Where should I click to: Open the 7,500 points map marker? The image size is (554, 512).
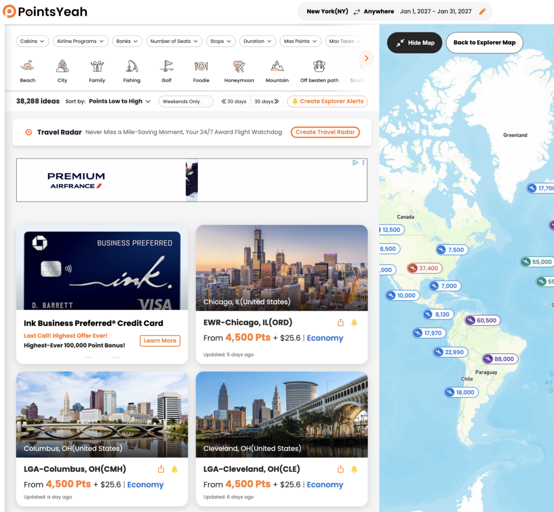click(452, 250)
